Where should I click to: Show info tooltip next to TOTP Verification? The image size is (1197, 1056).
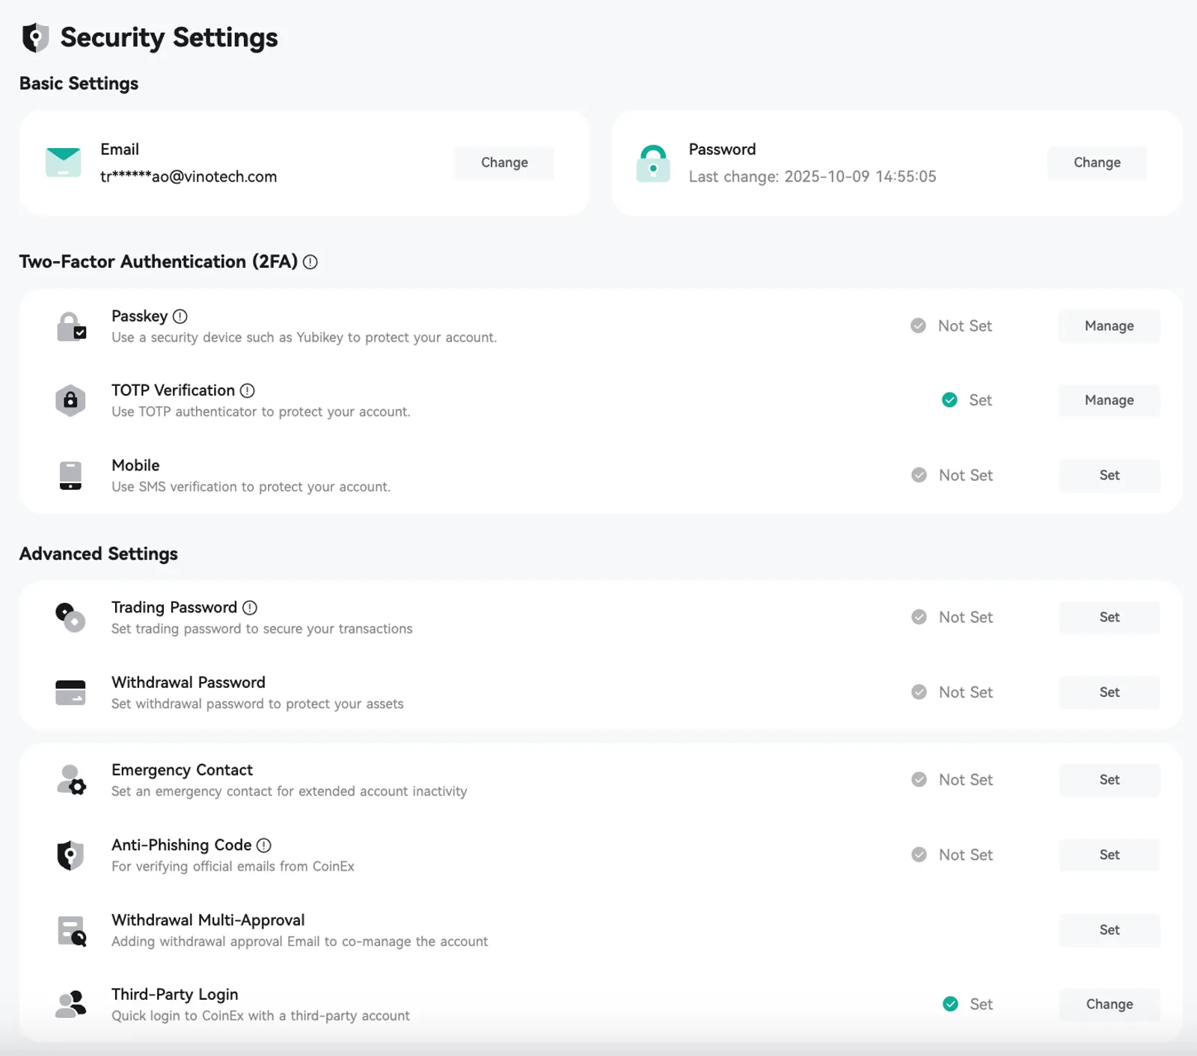click(x=248, y=390)
